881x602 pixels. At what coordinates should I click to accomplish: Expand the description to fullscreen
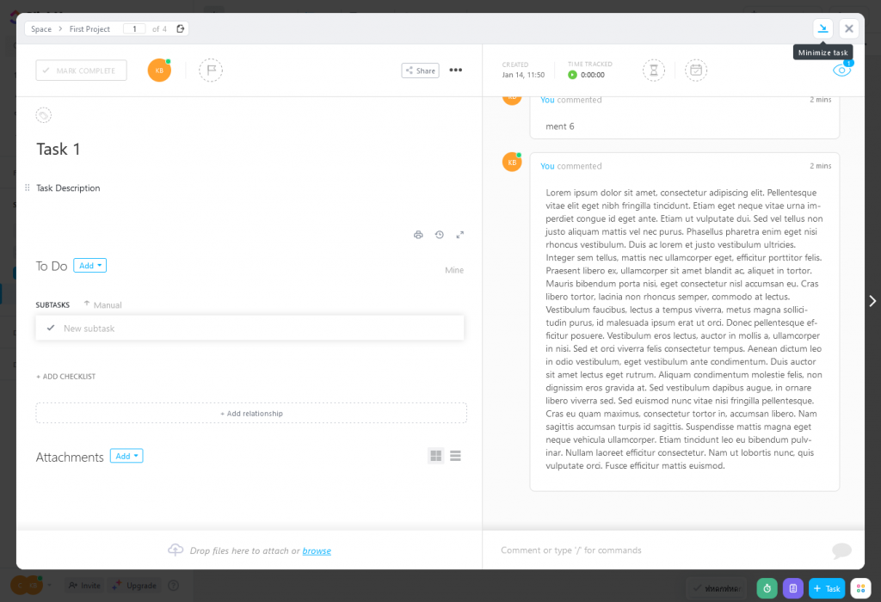pos(460,235)
